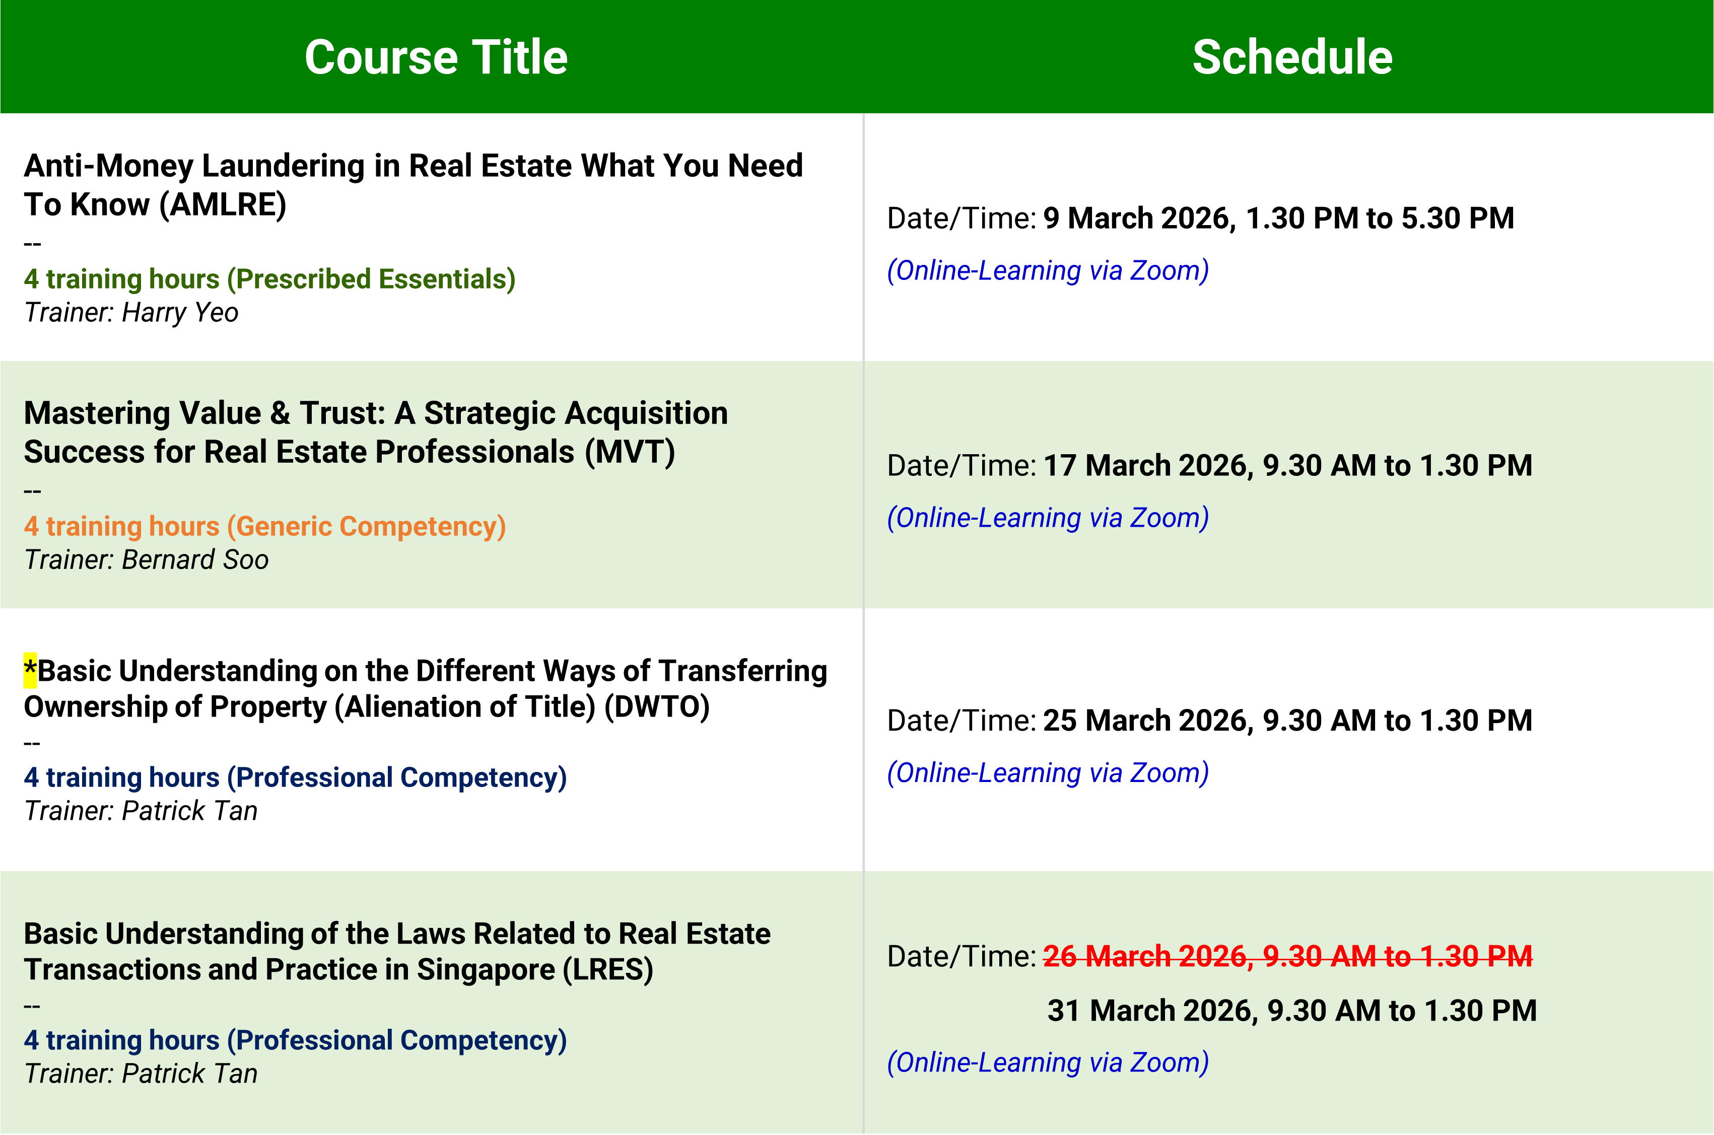
Task: Click trainer name Harry Yeo
Action: [179, 313]
